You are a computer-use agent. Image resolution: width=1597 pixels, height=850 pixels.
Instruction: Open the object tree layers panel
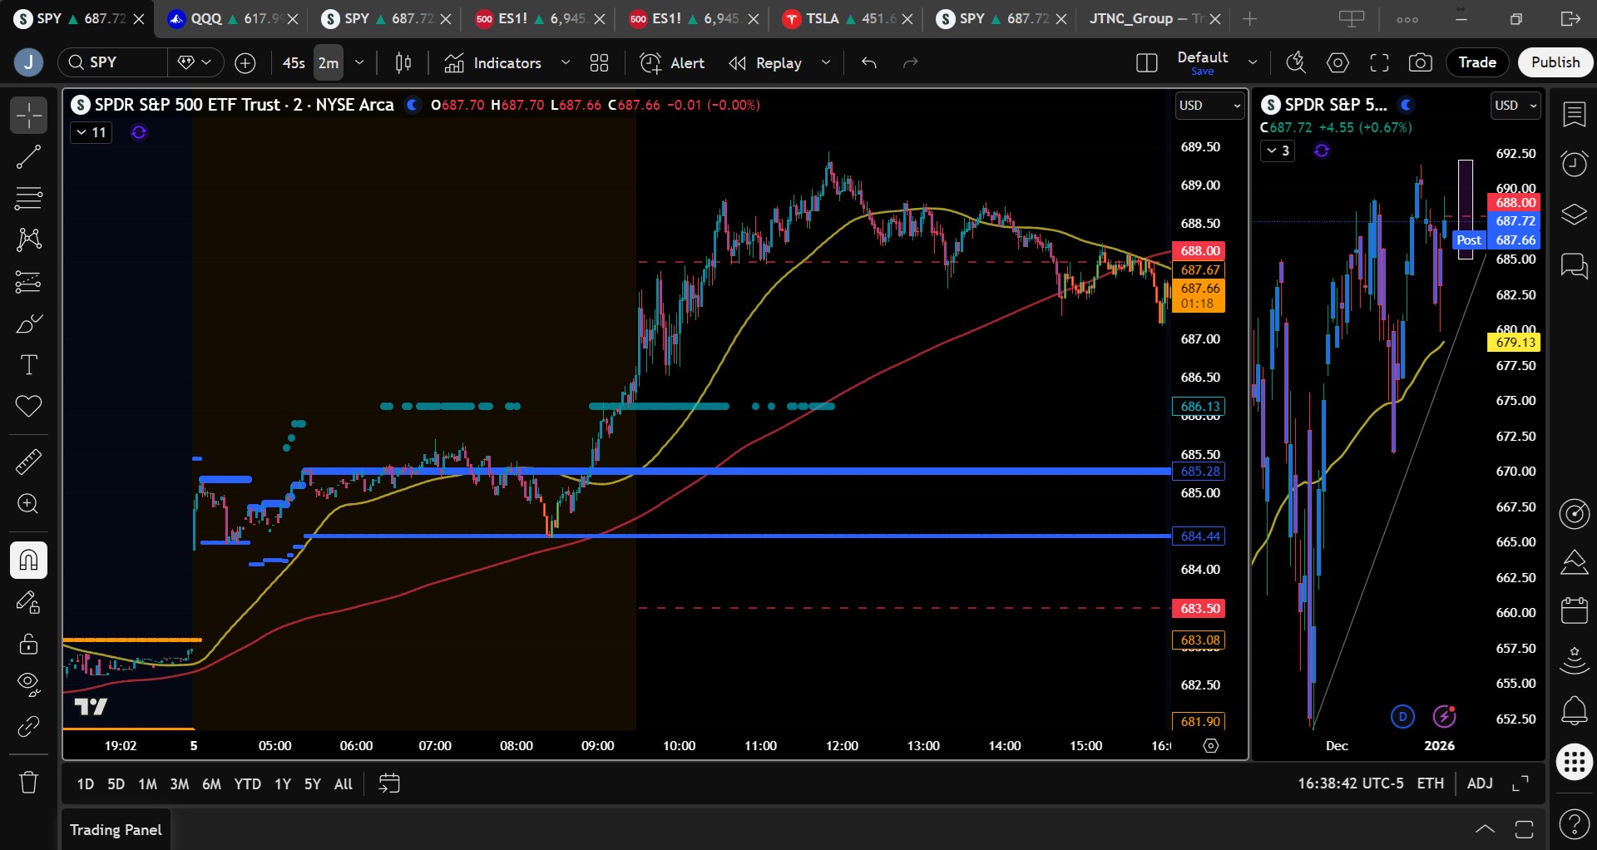pyautogui.click(x=1574, y=215)
